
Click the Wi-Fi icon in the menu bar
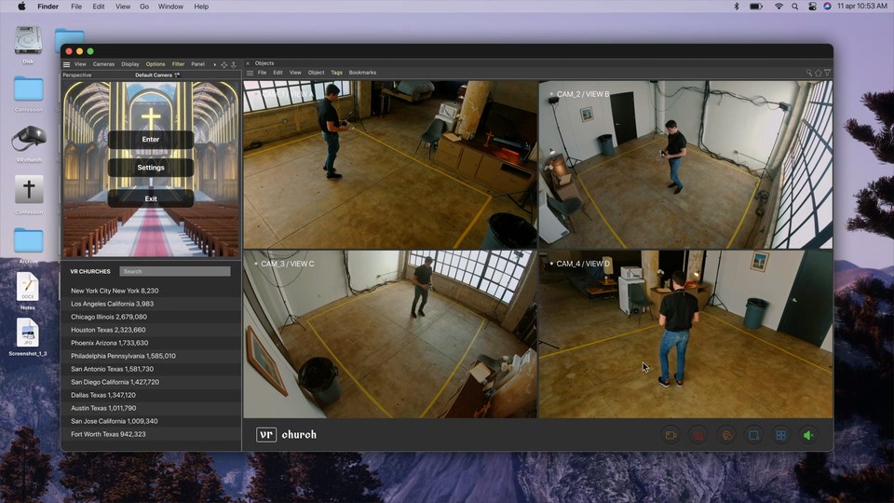tap(779, 7)
